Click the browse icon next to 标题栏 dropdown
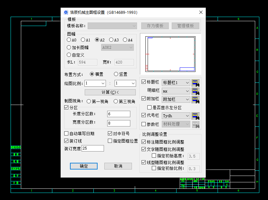 coord(195,83)
